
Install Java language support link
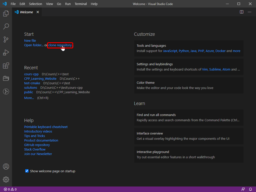(x=193, y=51)
